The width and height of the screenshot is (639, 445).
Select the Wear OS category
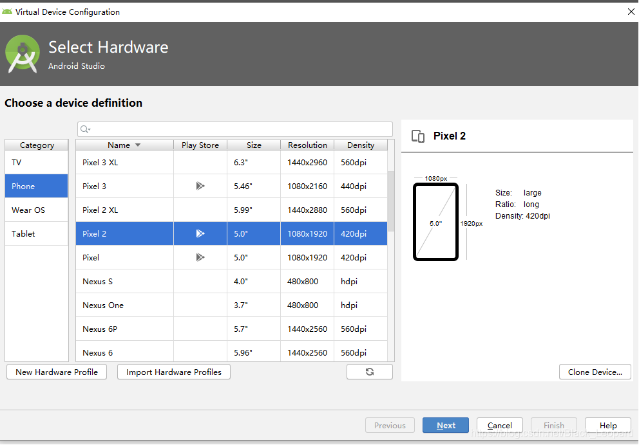(x=36, y=210)
